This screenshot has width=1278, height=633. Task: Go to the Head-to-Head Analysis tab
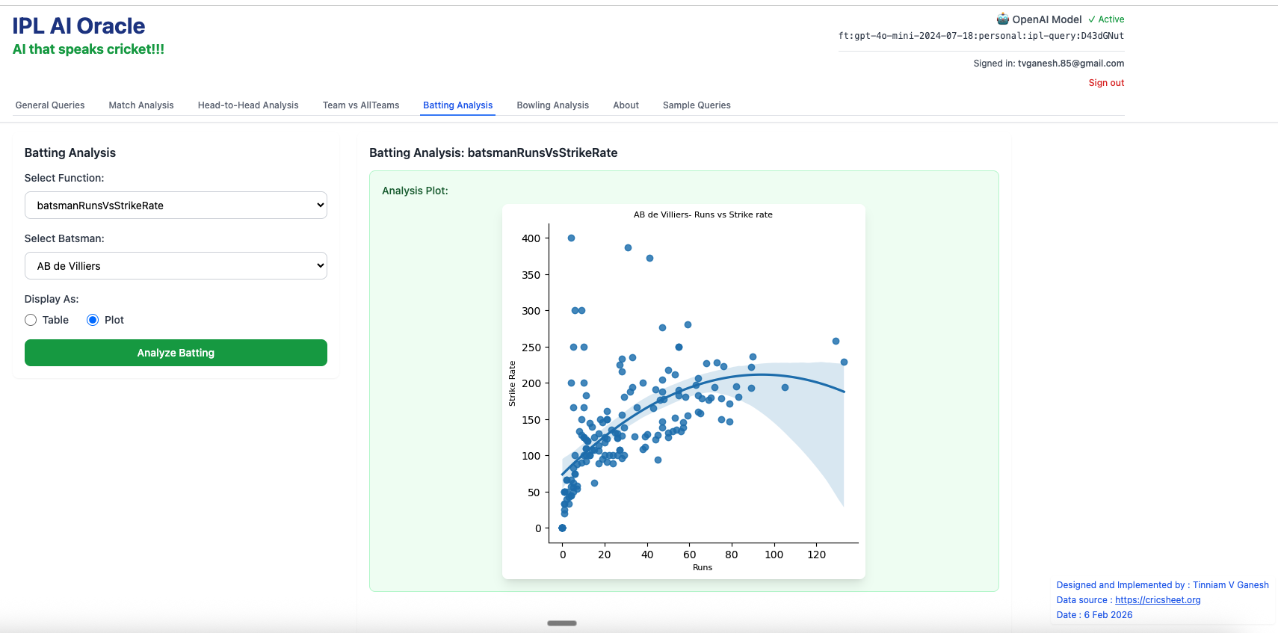pos(248,105)
